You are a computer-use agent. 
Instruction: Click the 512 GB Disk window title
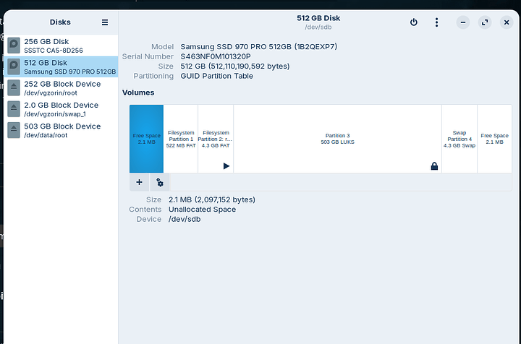318,18
